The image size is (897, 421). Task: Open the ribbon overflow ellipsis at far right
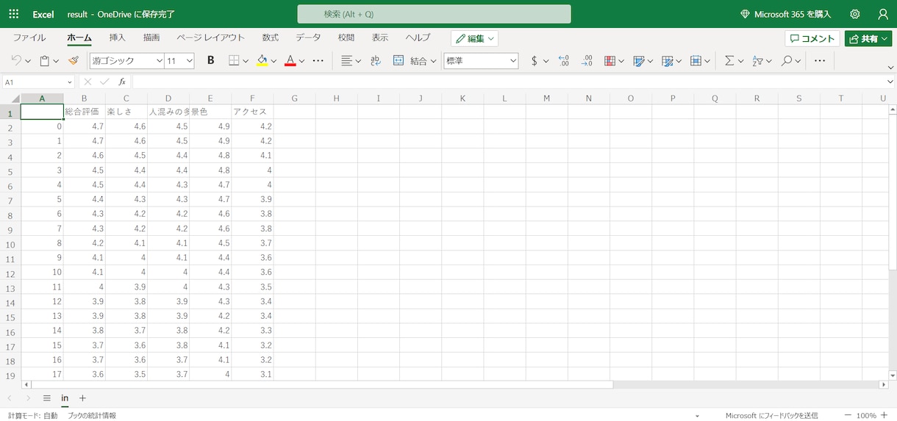[820, 61]
